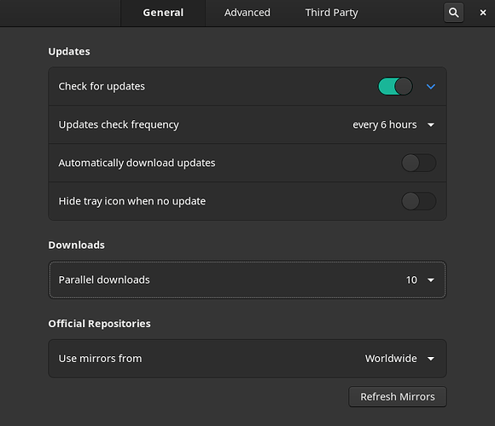
Task: Click the Check for updates label
Action: 102,86
